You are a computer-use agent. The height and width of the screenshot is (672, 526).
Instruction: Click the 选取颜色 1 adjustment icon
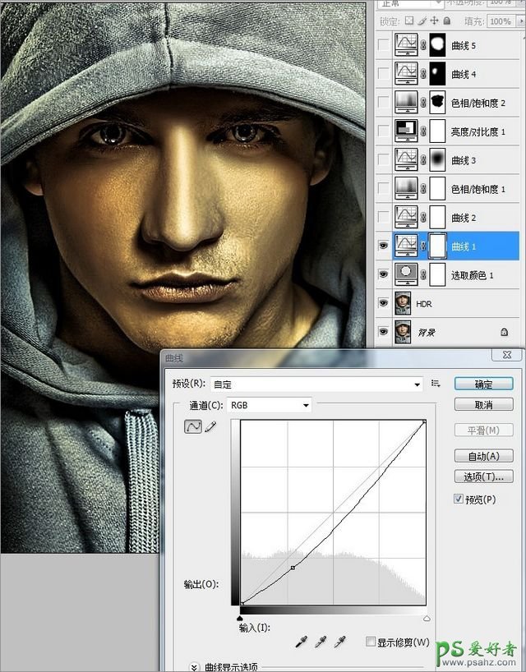coord(406,274)
